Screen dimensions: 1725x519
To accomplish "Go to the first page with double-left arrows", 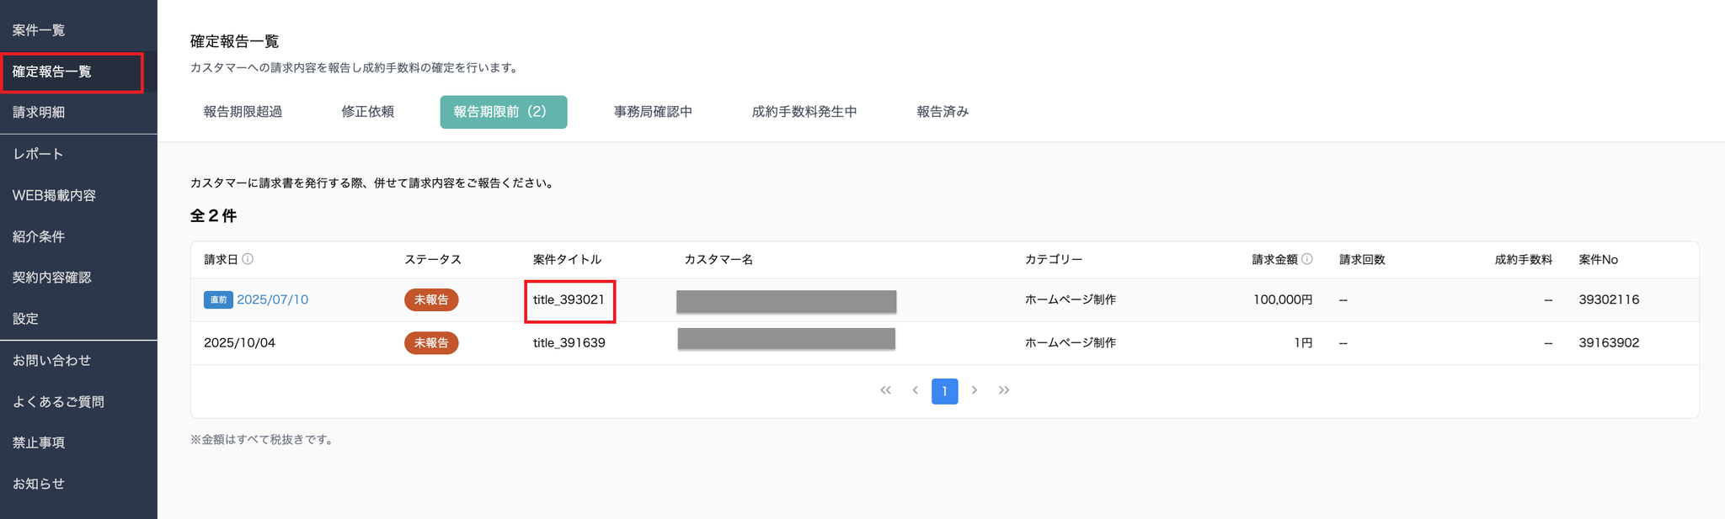I will click(x=885, y=390).
